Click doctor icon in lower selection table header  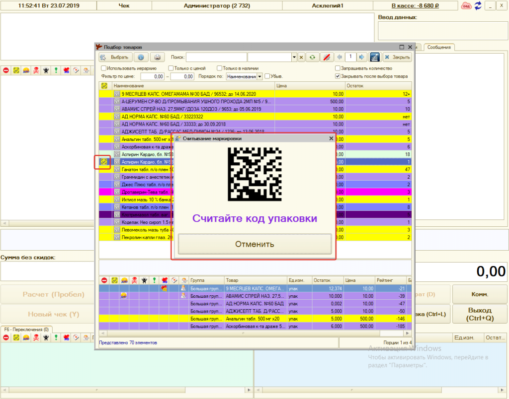(184, 280)
